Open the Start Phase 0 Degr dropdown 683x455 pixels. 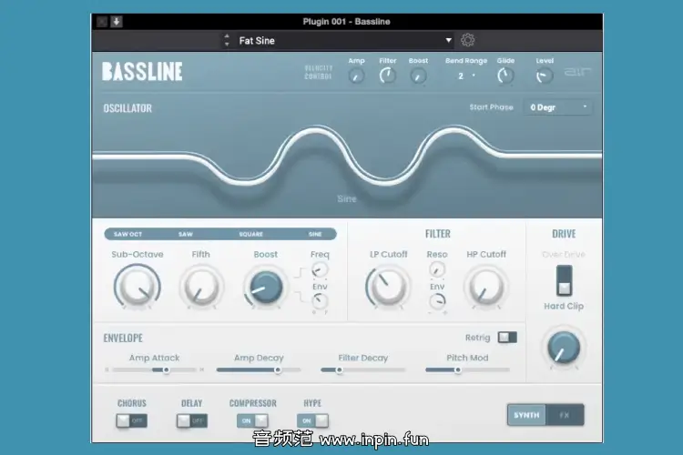(x=557, y=107)
